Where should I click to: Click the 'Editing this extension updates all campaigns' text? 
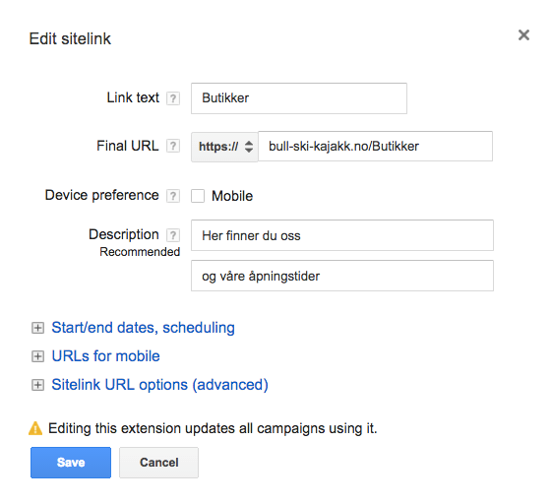coord(213,428)
